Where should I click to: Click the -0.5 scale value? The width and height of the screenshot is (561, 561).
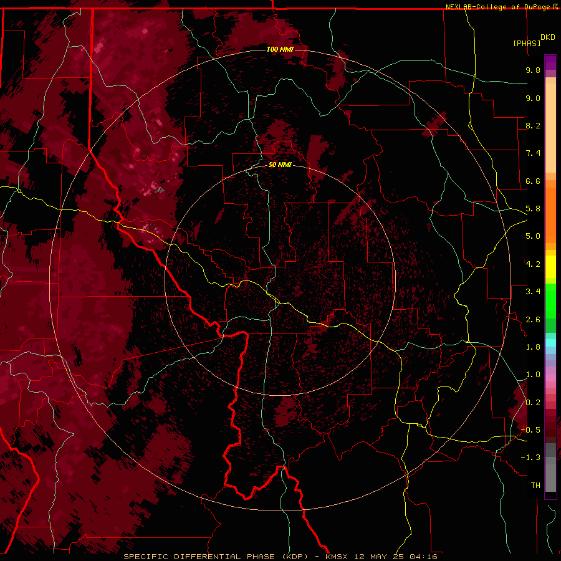(530, 430)
